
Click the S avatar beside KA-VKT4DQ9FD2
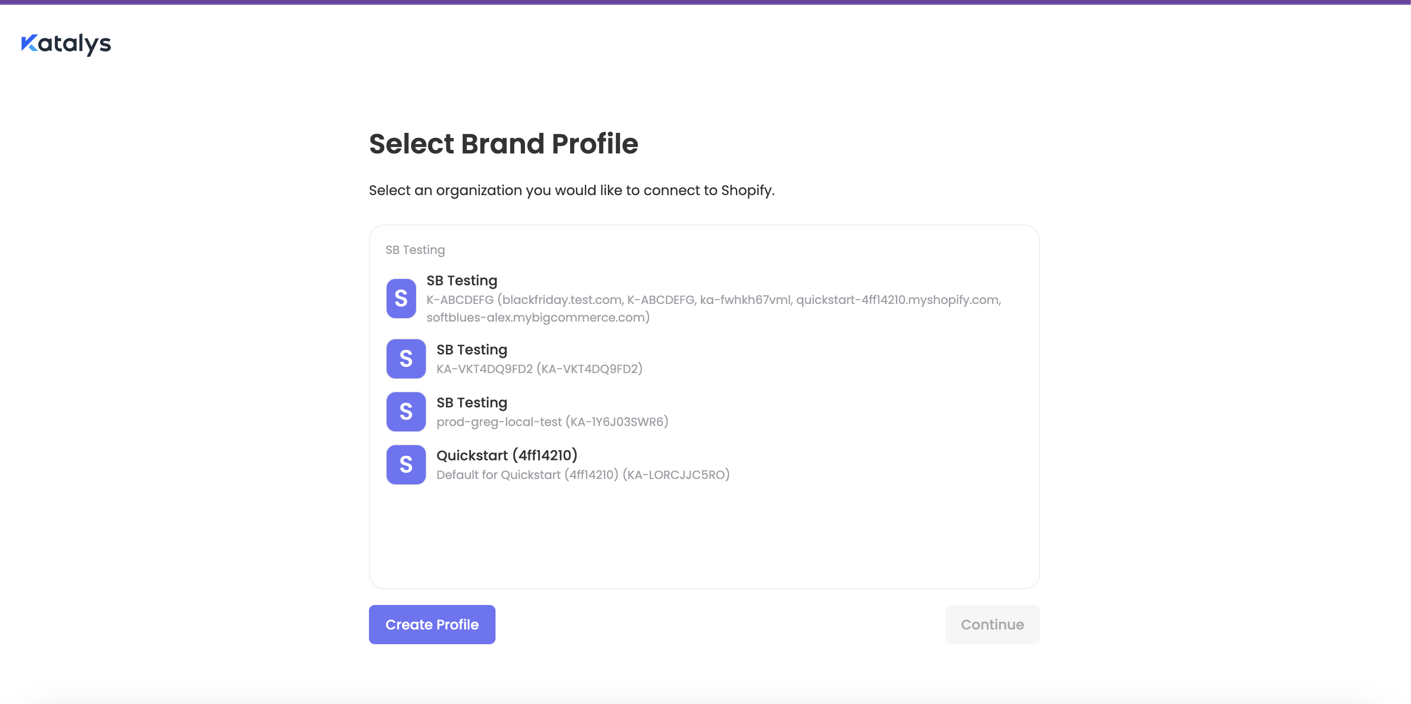coord(406,358)
